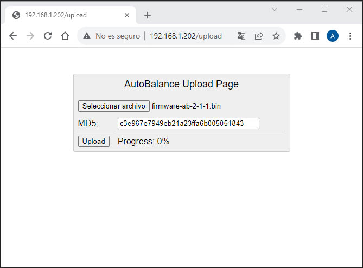
Task: Bookmark this page with the star
Action: (x=276, y=36)
